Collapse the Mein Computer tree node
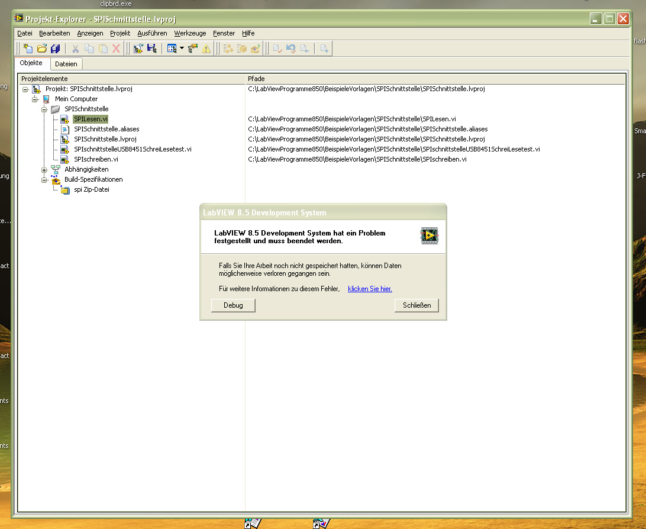This screenshot has height=529, width=646. pos(35,99)
